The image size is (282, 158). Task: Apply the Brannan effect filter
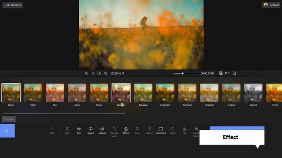pyautogui.click(x=121, y=93)
